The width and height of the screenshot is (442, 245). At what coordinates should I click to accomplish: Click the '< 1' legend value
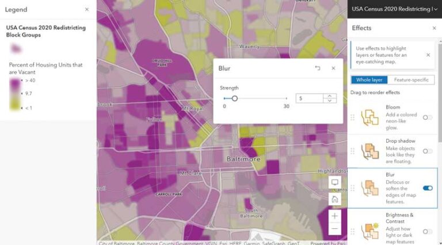28,108
